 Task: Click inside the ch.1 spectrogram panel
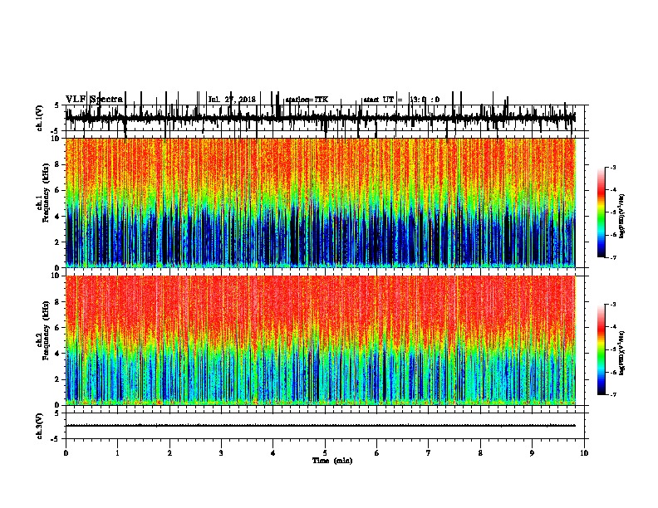tap(320, 203)
